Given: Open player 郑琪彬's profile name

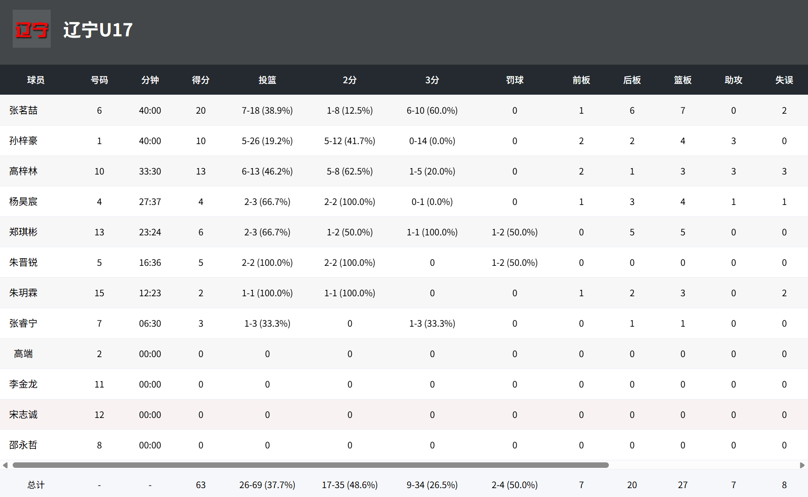Looking at the screenshot, I should 24,232.
